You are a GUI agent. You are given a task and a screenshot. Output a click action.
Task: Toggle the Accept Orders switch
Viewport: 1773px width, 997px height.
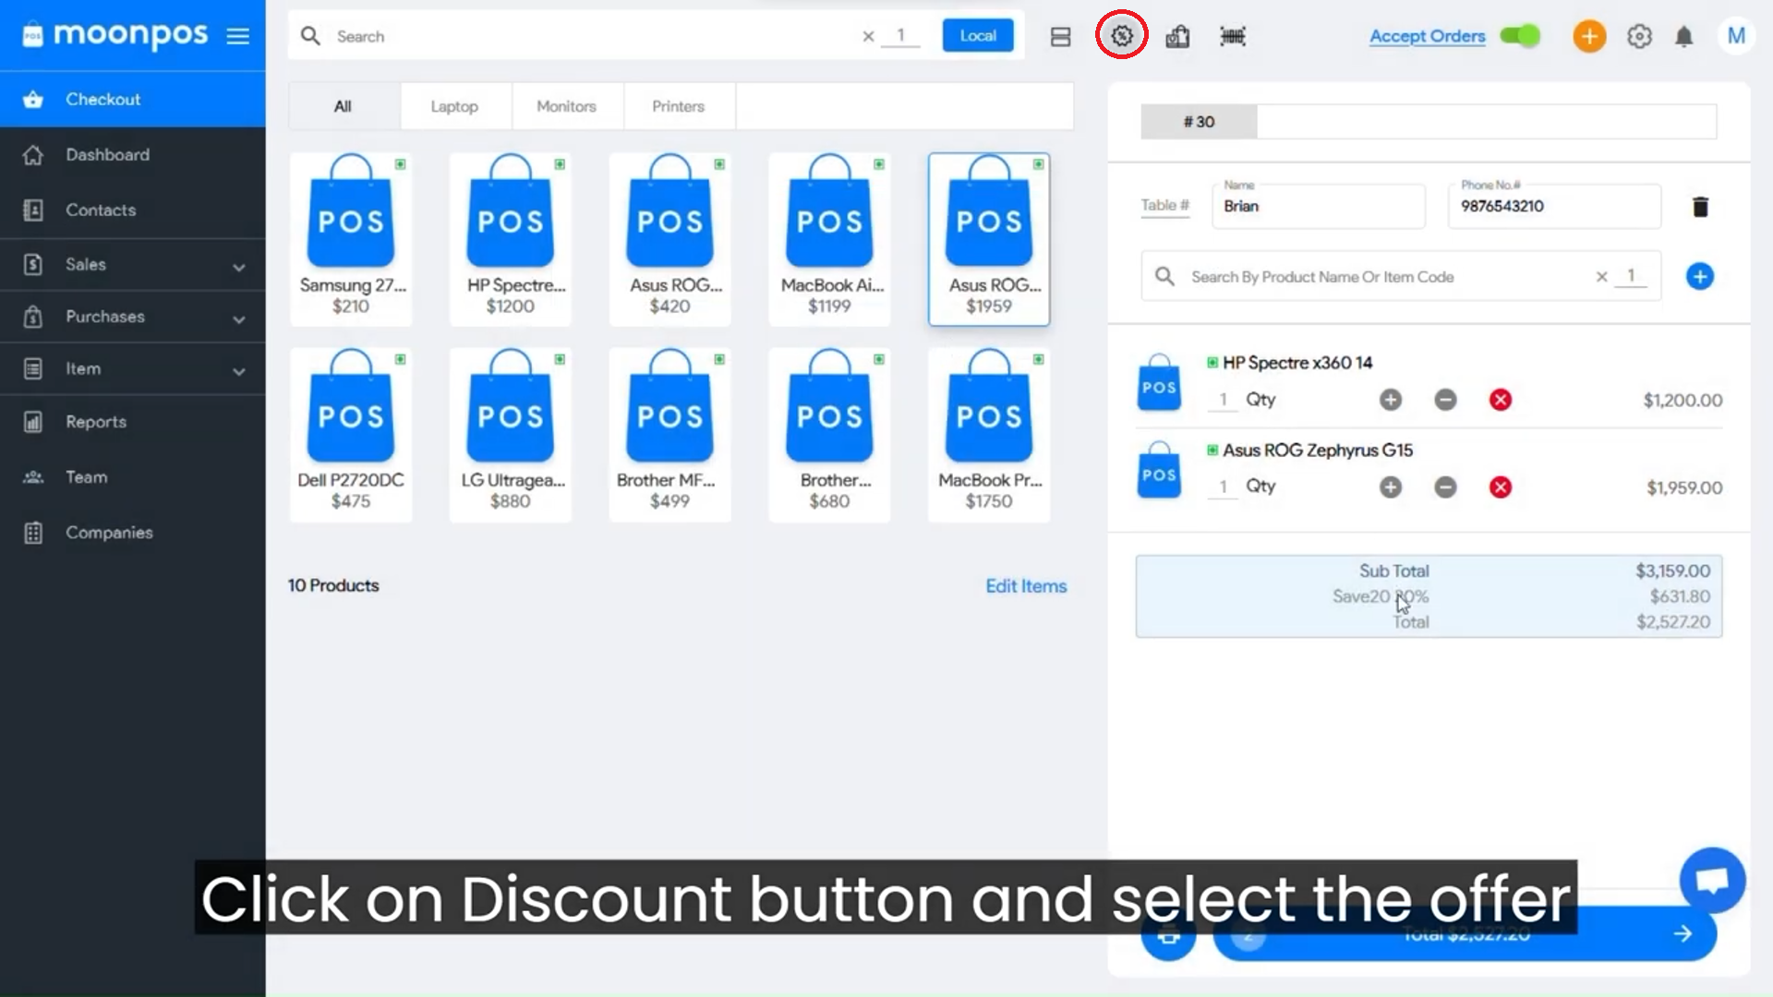(x=1520, y=36)
